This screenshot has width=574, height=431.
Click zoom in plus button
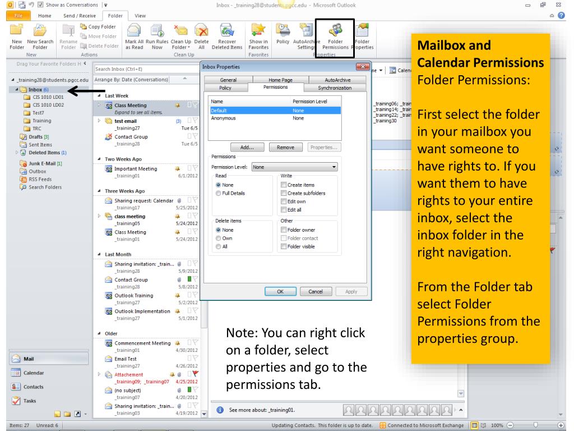pos(560,425)
